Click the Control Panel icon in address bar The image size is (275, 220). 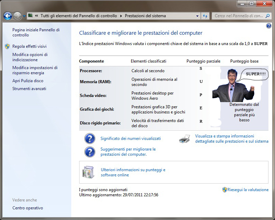point(30,15)
